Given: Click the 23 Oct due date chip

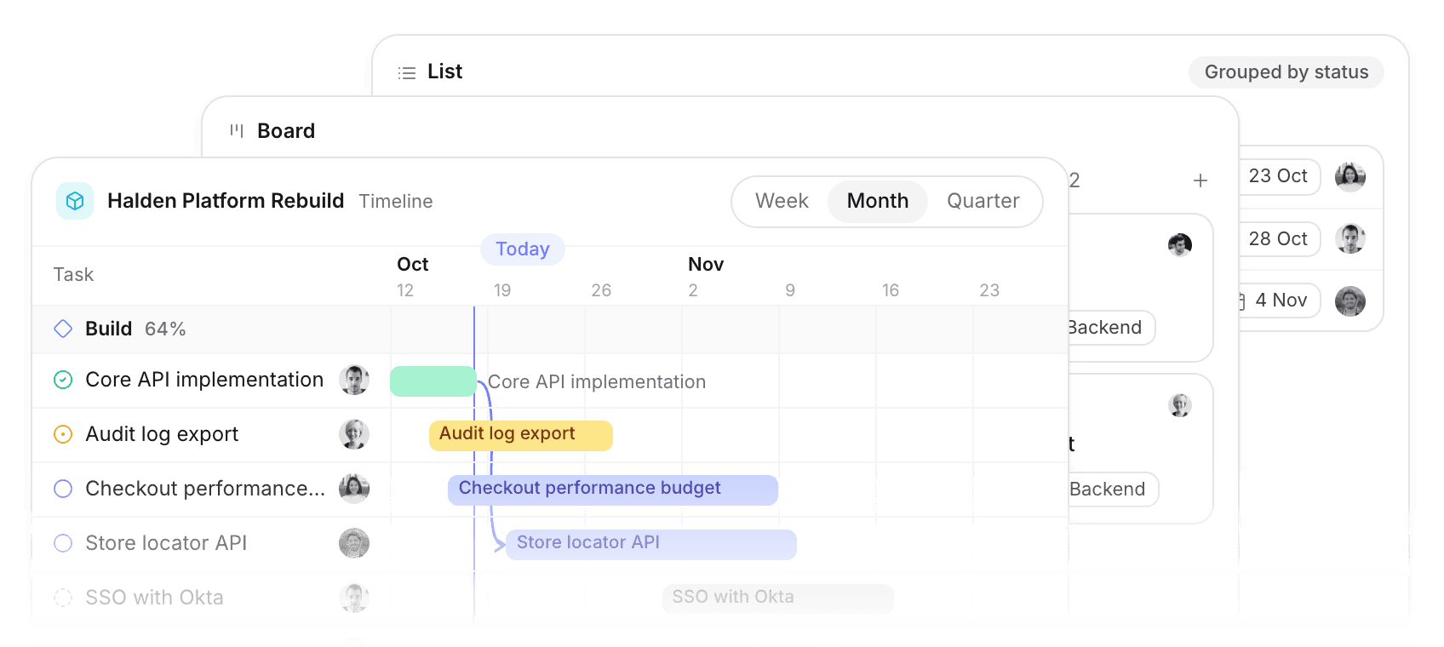Looking at the screenshot, I should tap(1278, 177).
